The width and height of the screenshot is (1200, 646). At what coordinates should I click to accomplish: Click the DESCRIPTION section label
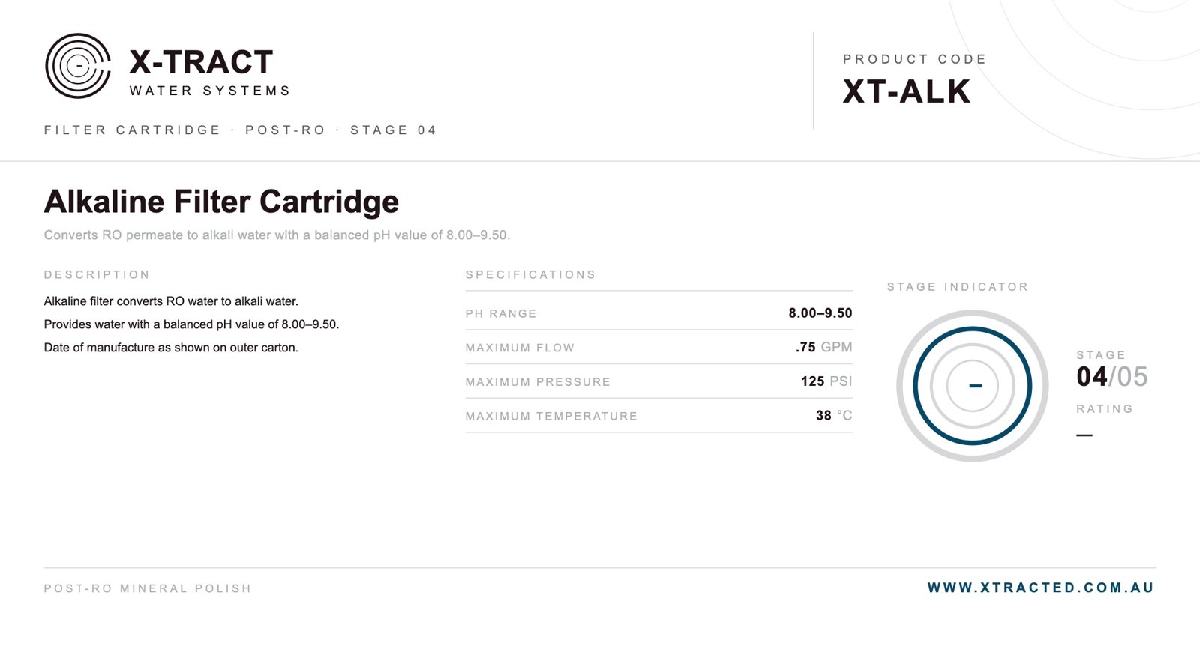pos(97,275)
